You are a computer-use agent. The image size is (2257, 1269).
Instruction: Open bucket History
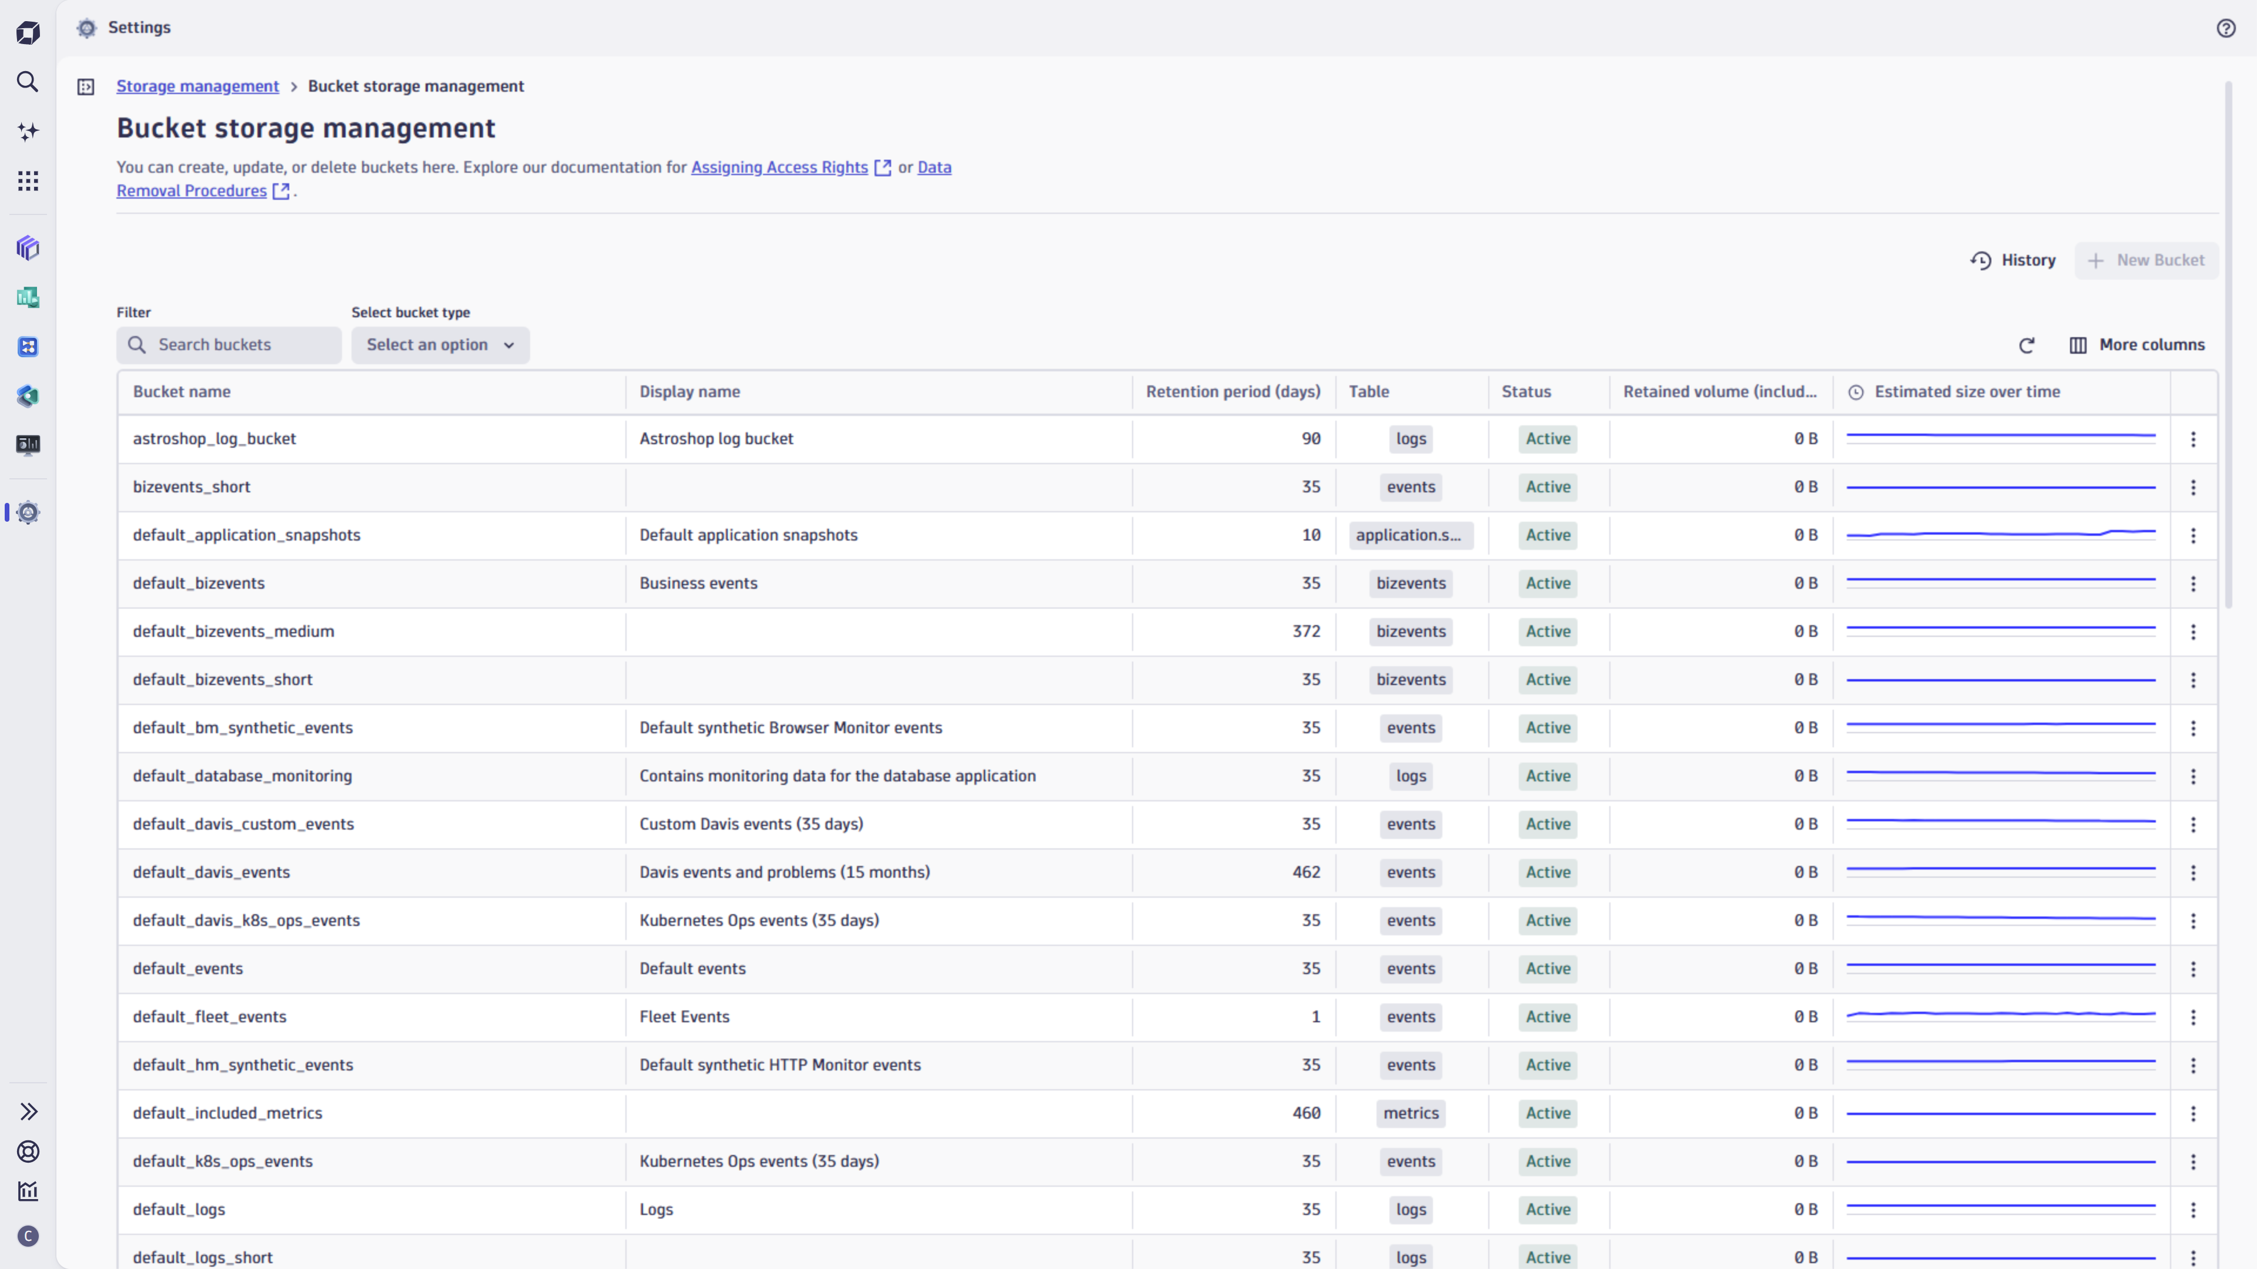[x=2014, y=261]
